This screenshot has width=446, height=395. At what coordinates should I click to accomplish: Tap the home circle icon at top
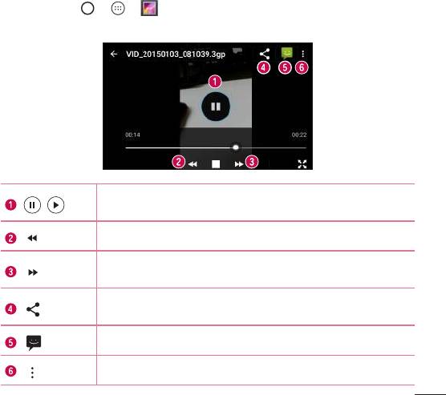point(87,8)
